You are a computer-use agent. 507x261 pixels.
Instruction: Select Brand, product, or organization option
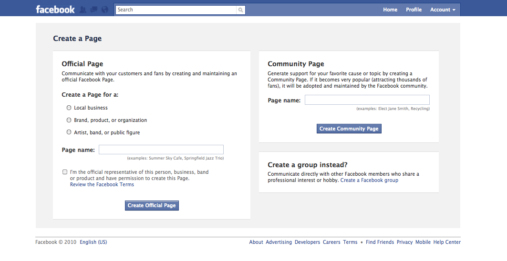click(x=69, y=120)
